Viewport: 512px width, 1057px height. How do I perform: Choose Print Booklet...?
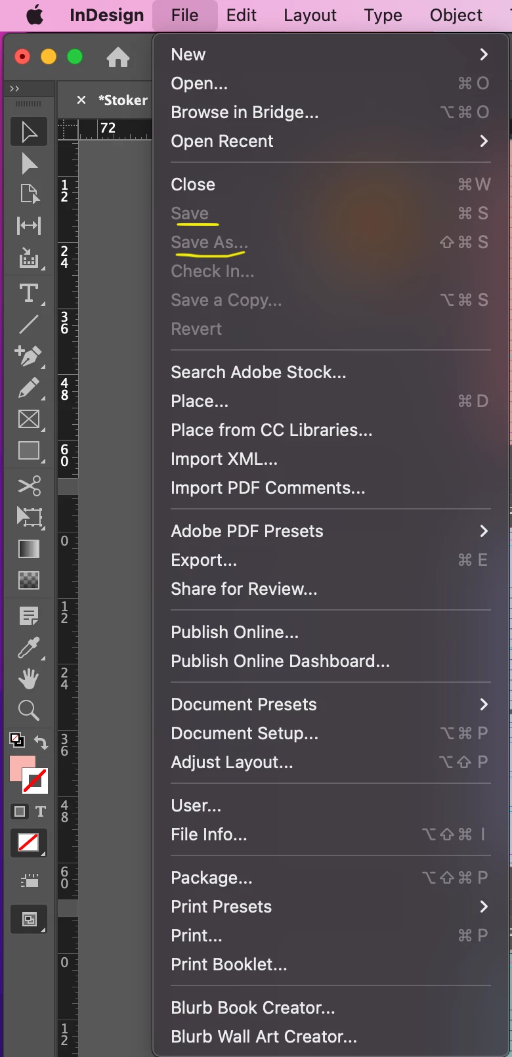[331, 964]
